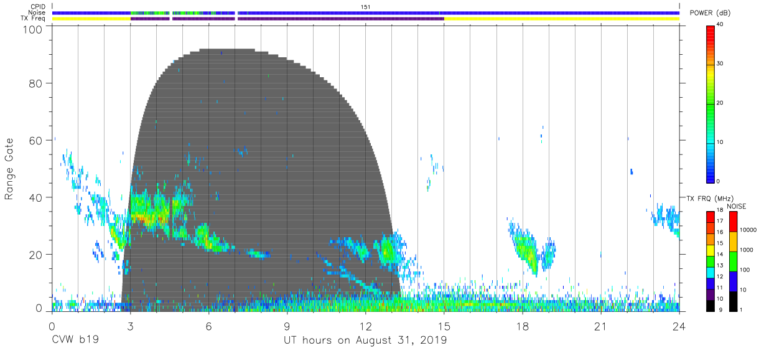Click the 15 tick on UT hours axis
The width and height of the screenshot is (764, 353).
point(444,326)
